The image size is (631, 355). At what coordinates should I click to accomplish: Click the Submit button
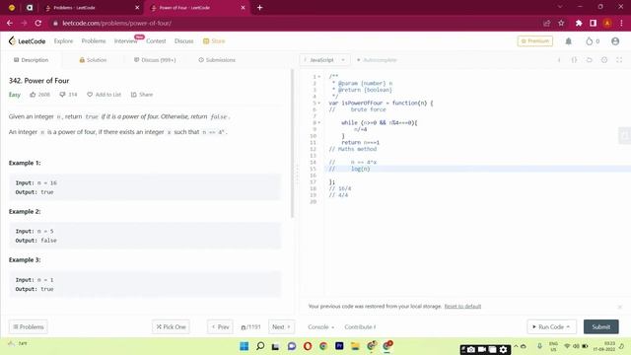tap(600, 326)
